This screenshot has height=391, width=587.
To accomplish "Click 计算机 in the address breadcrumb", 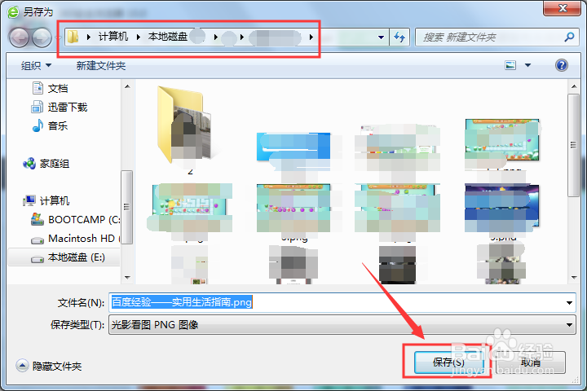I will 113,37.
